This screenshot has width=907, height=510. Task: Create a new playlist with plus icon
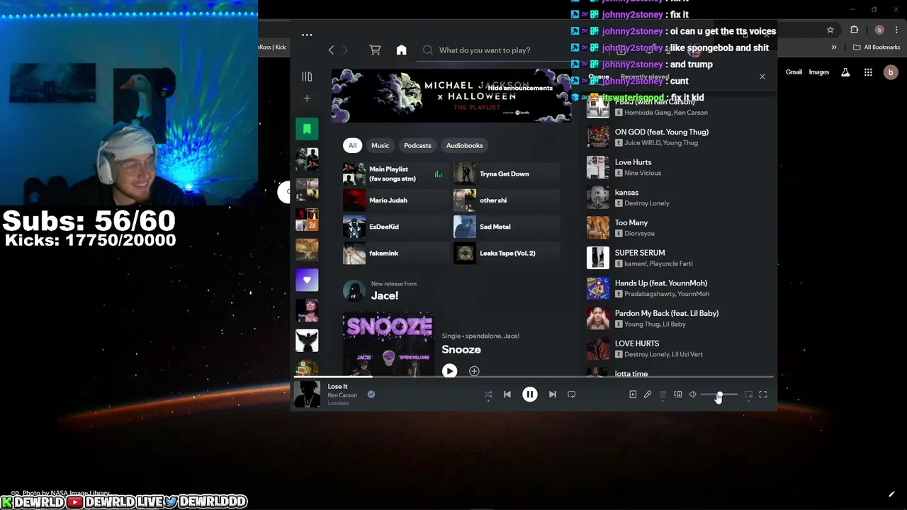point(307,98)
